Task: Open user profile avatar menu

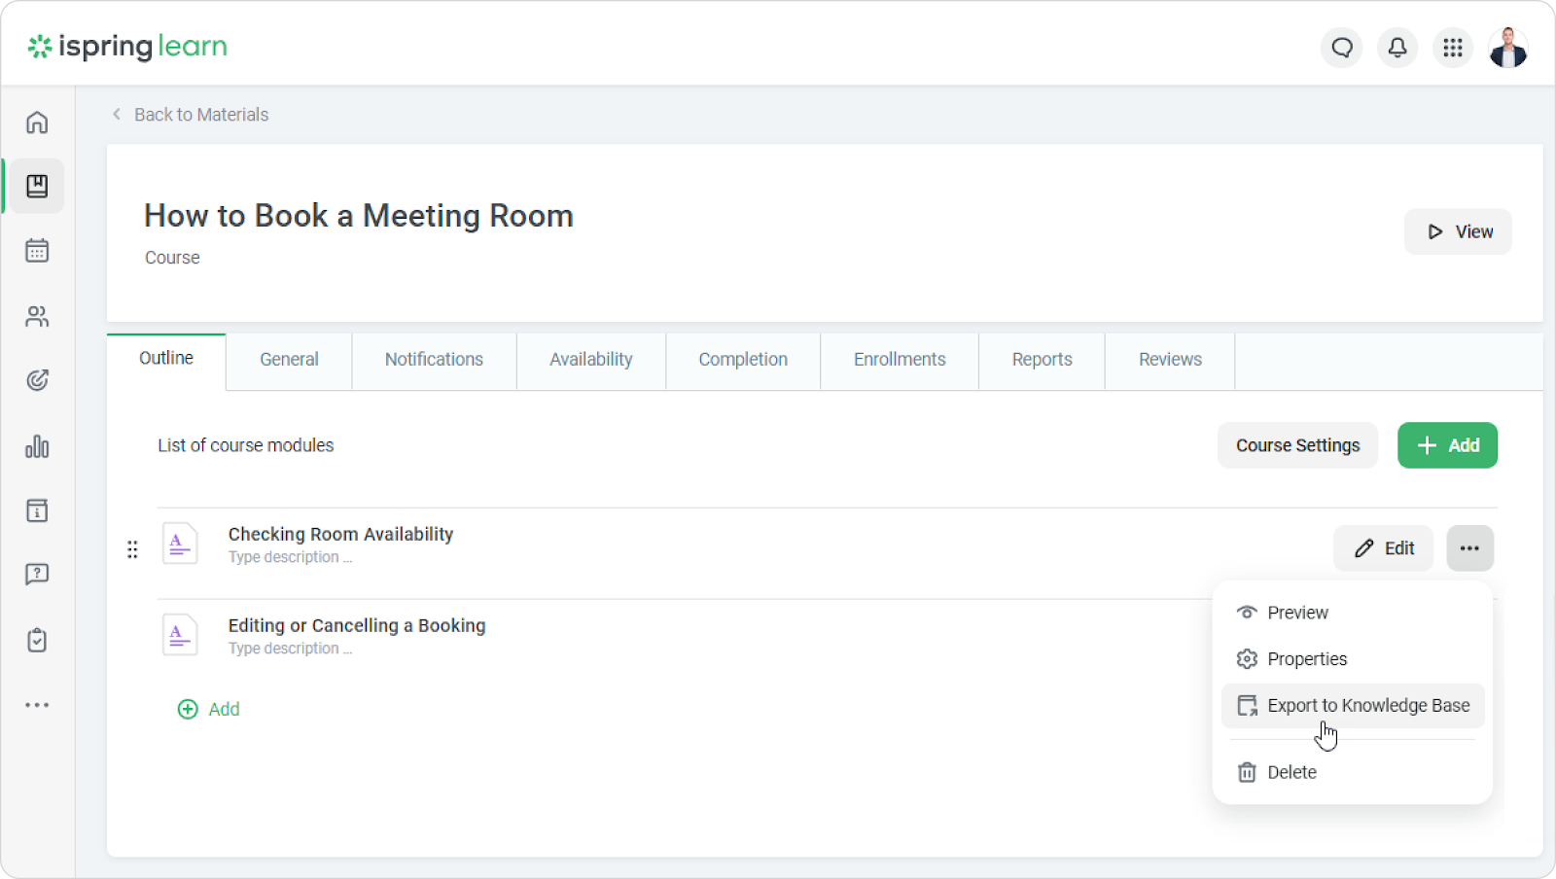Action: coord(1508,48)
